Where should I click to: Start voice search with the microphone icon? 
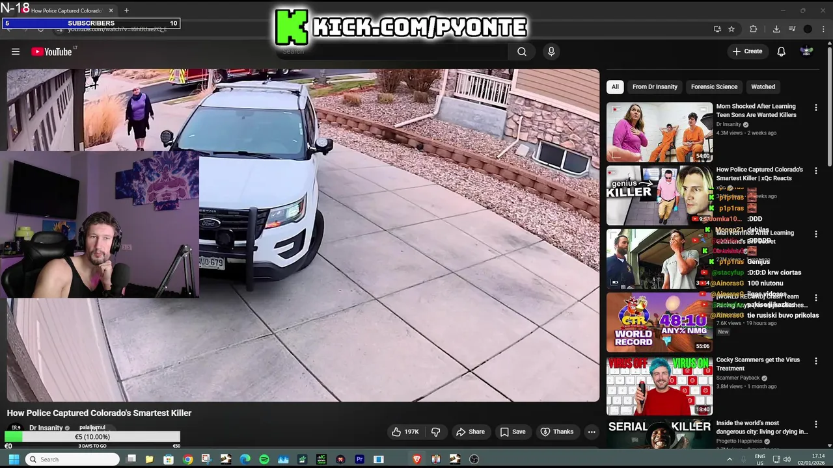pyautogui.click(x=551, y=51)
